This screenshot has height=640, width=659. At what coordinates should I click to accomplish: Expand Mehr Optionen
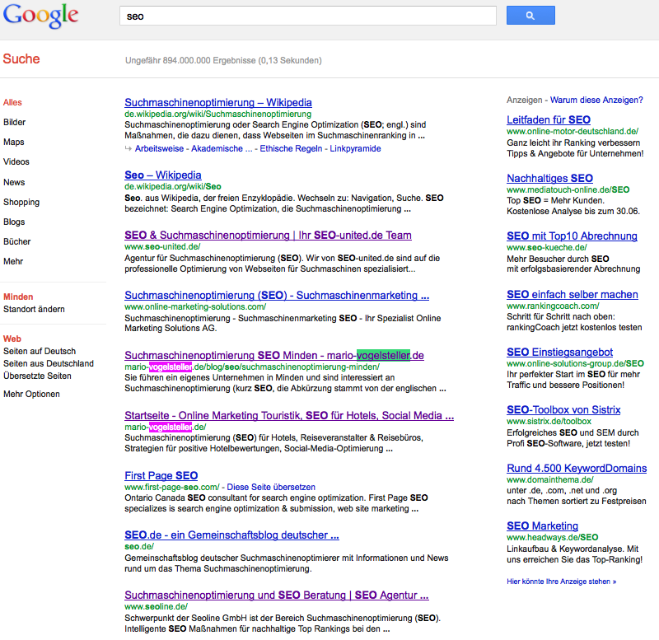click(x=31, y=395)
